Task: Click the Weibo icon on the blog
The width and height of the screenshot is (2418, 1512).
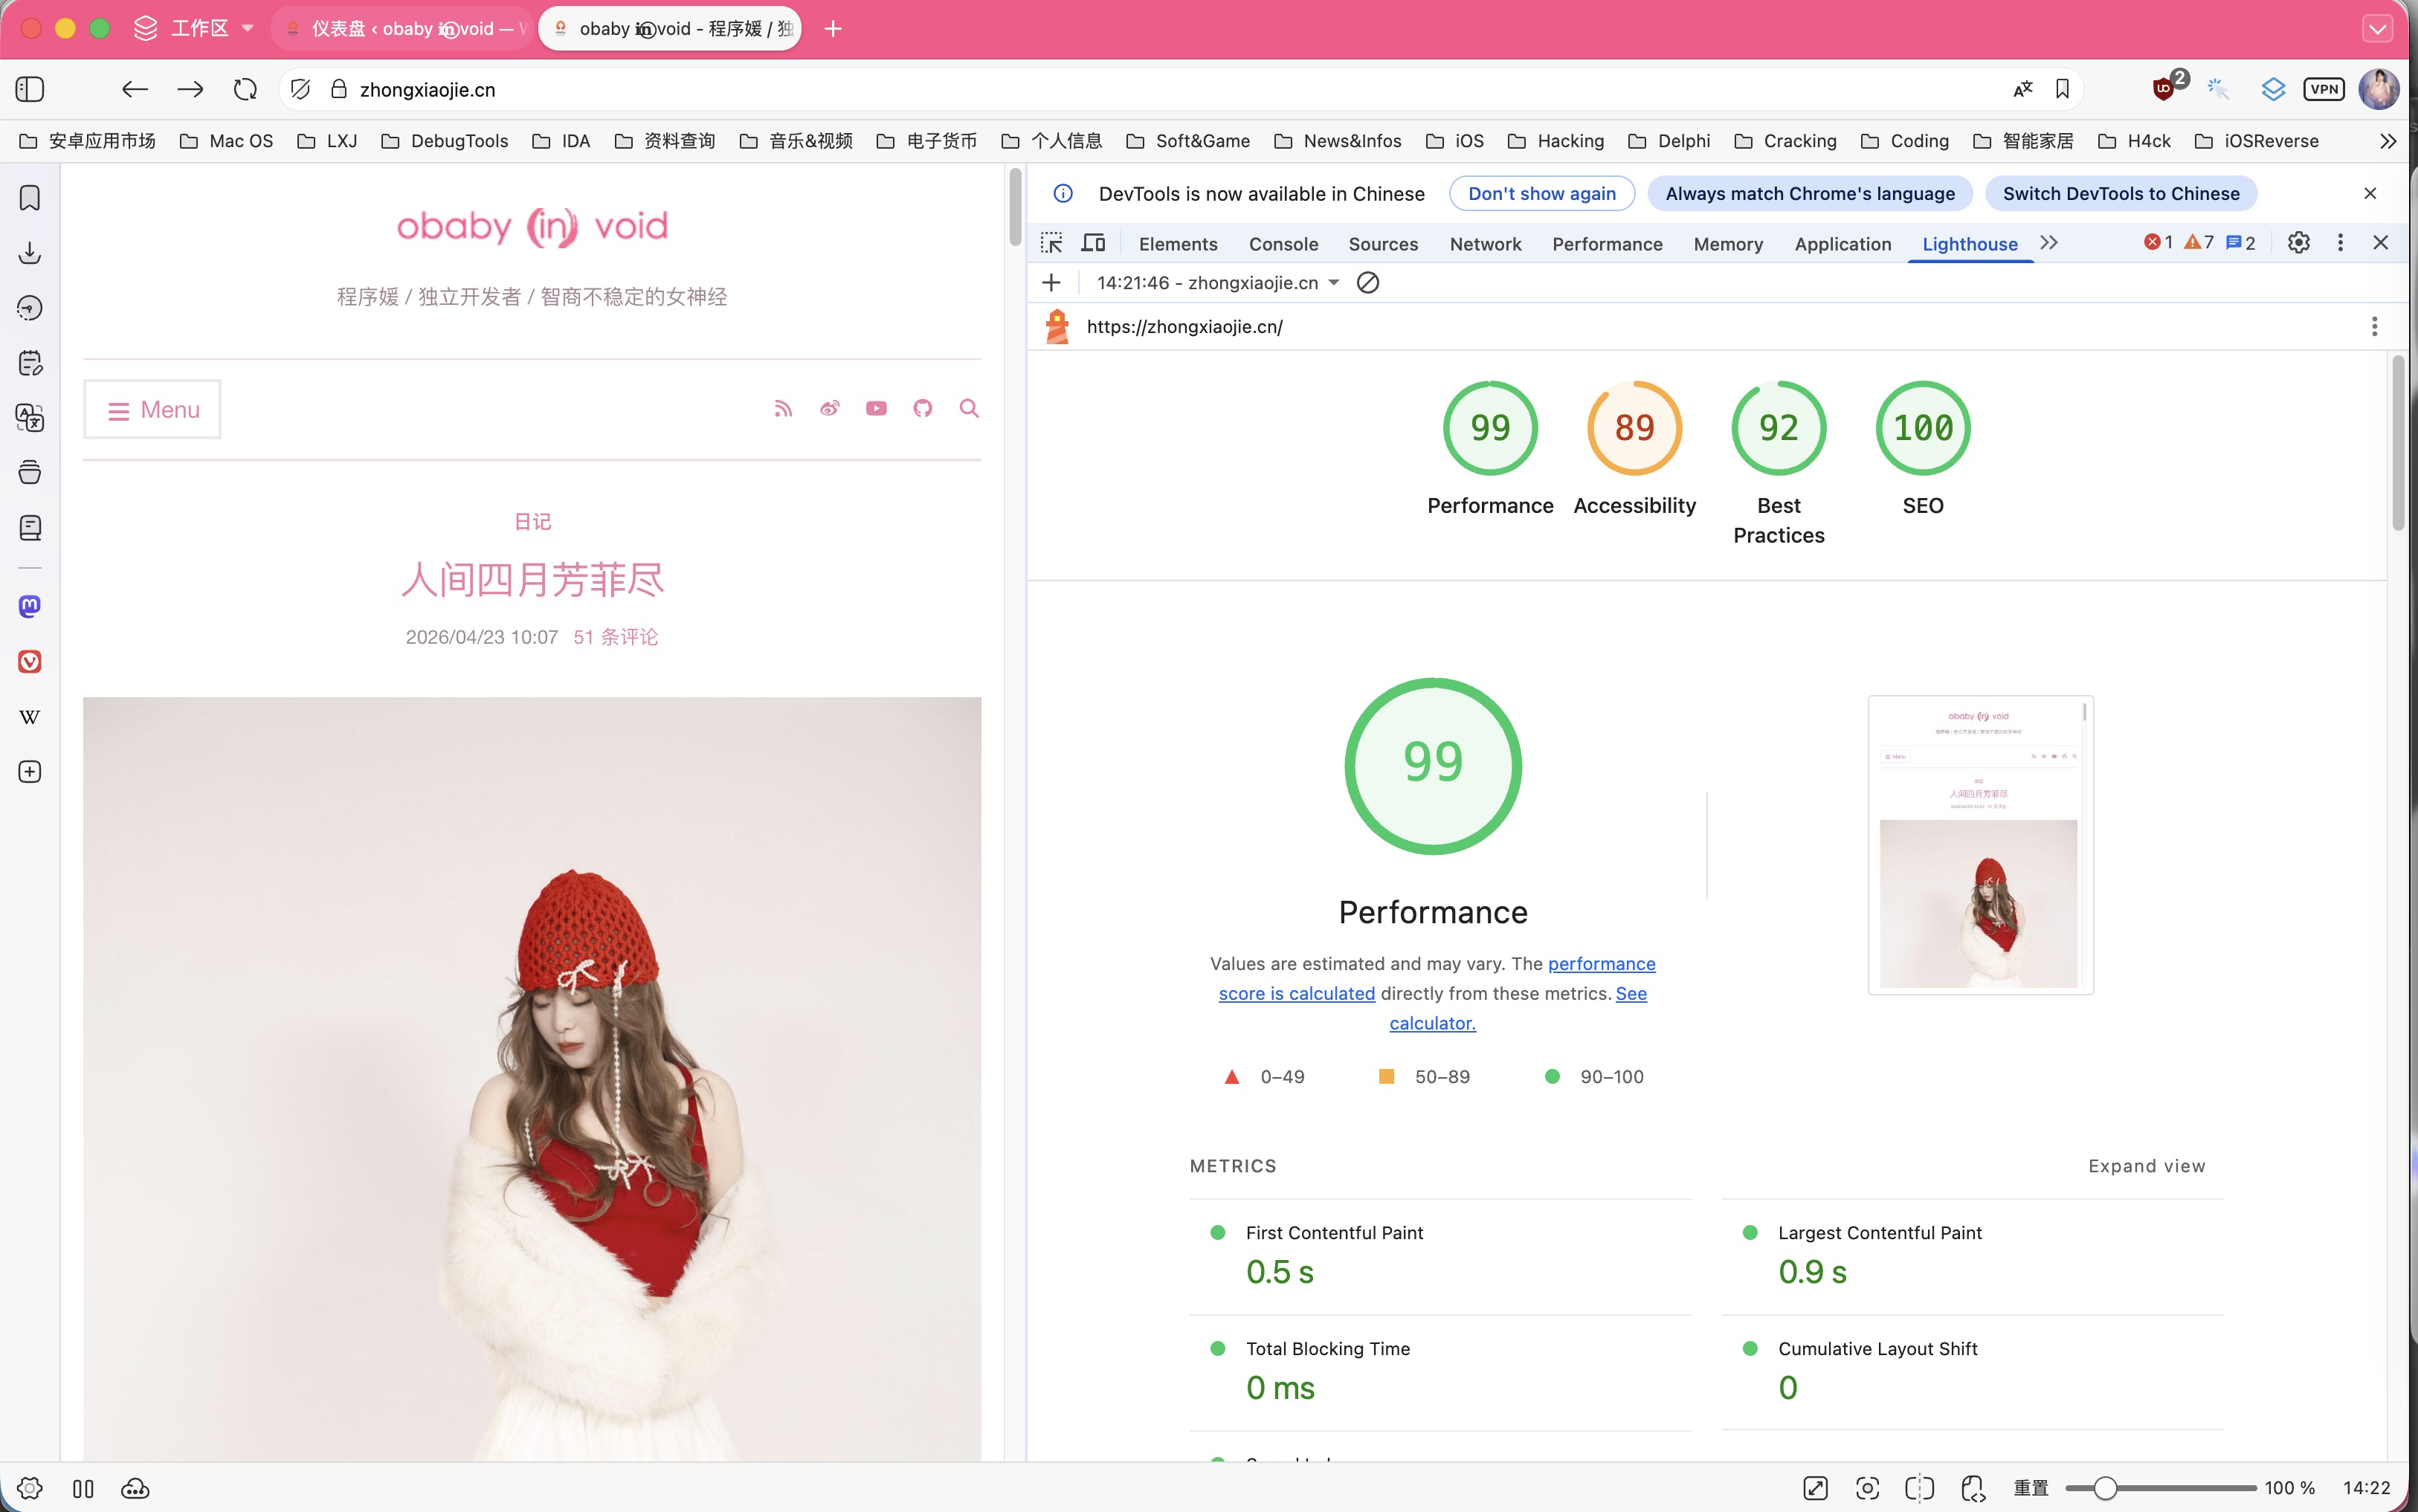Action: (x=830, y=409)
